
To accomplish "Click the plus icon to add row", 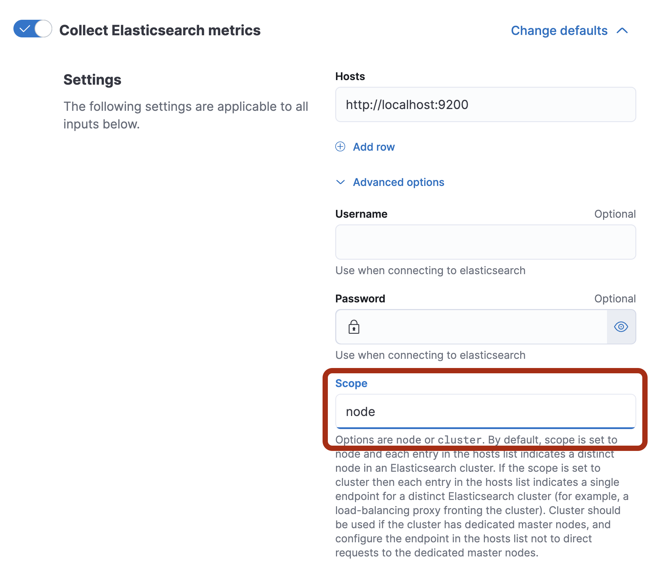I will (x=340, y=147).
